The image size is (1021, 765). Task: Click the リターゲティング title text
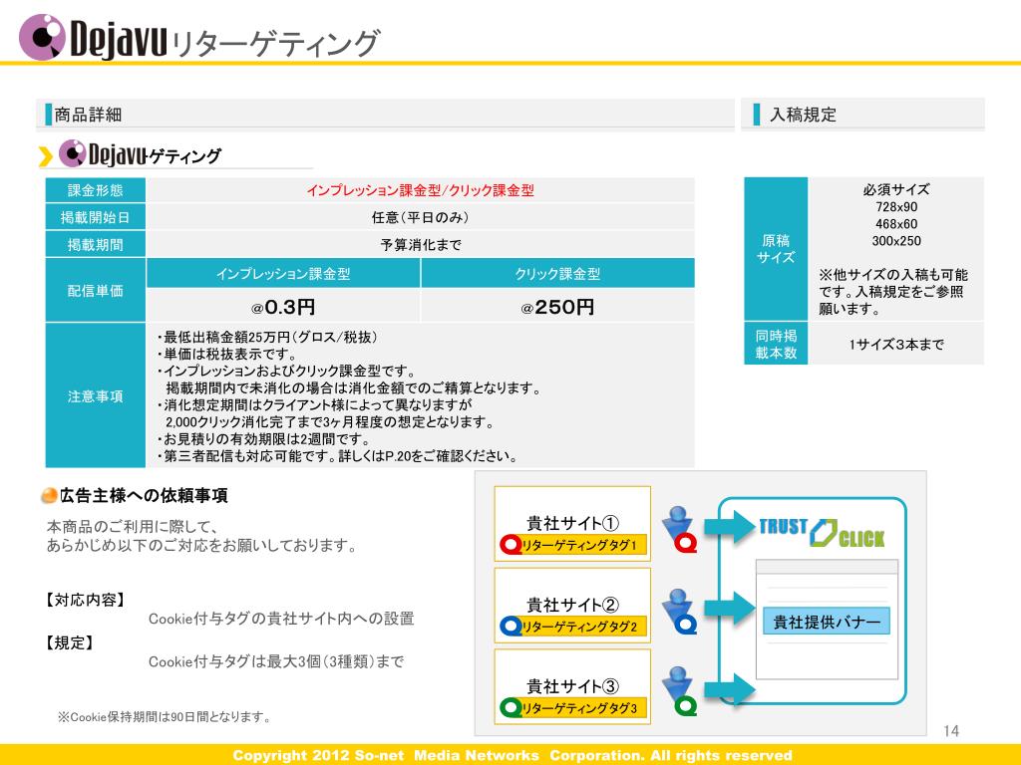pyautogui.click(x=275, y=43)
